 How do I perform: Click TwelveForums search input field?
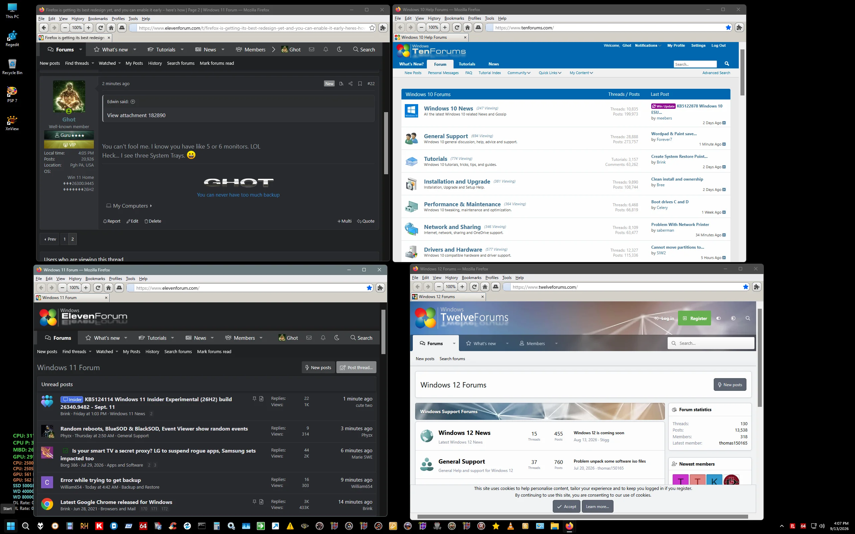(x=711, y=343)
